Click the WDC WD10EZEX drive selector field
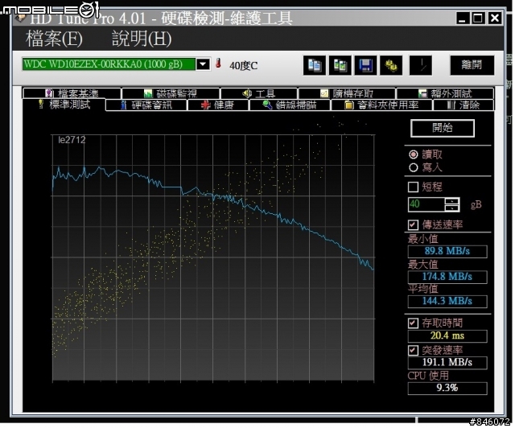 [x=109, y=64]
